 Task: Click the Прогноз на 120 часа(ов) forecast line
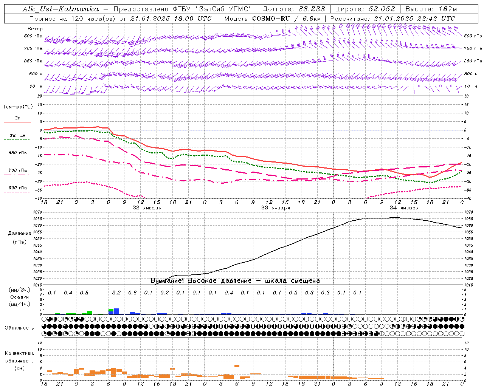[120, 19]
